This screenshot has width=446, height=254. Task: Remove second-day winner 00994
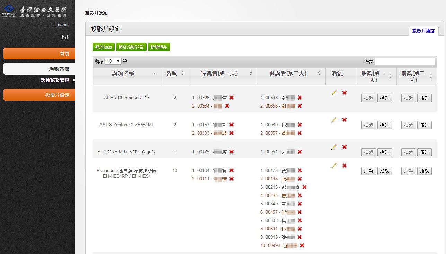302,245
